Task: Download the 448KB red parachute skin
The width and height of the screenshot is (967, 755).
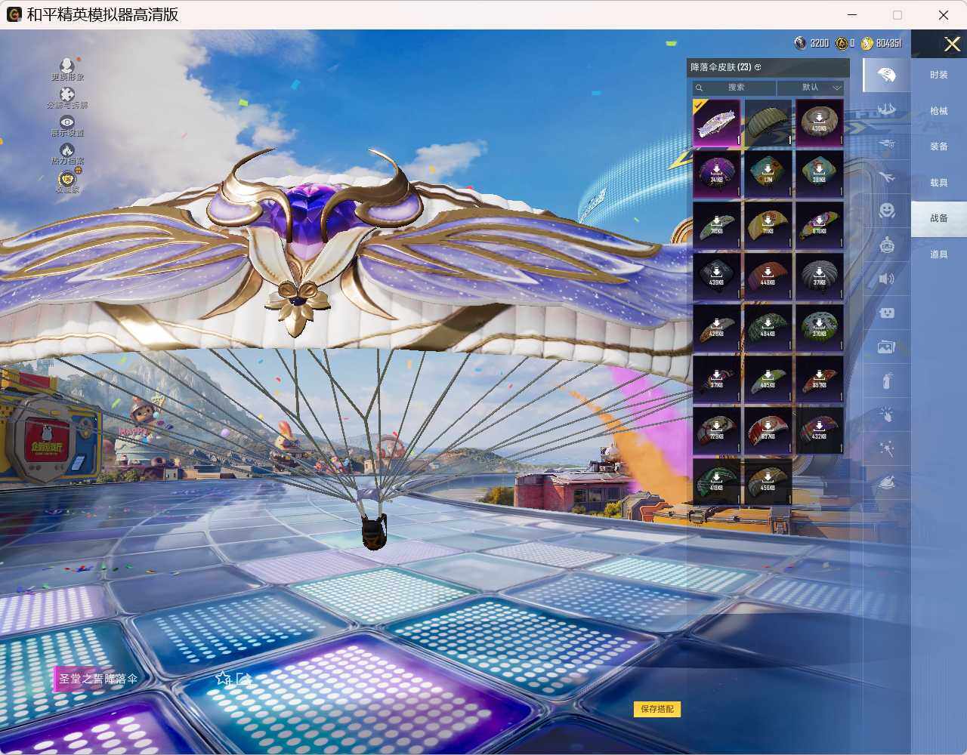Action: [x=768, y=276]
